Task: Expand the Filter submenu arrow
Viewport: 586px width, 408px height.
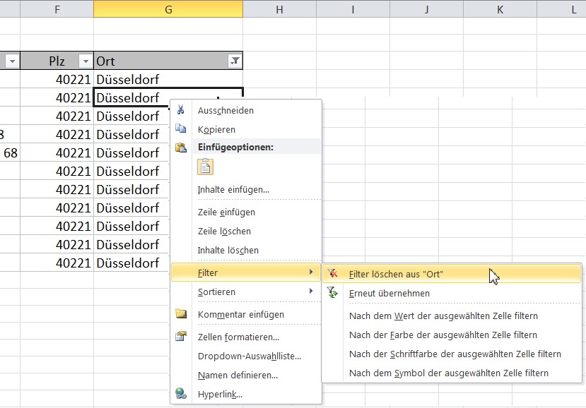Action: [x=310, y=272]
